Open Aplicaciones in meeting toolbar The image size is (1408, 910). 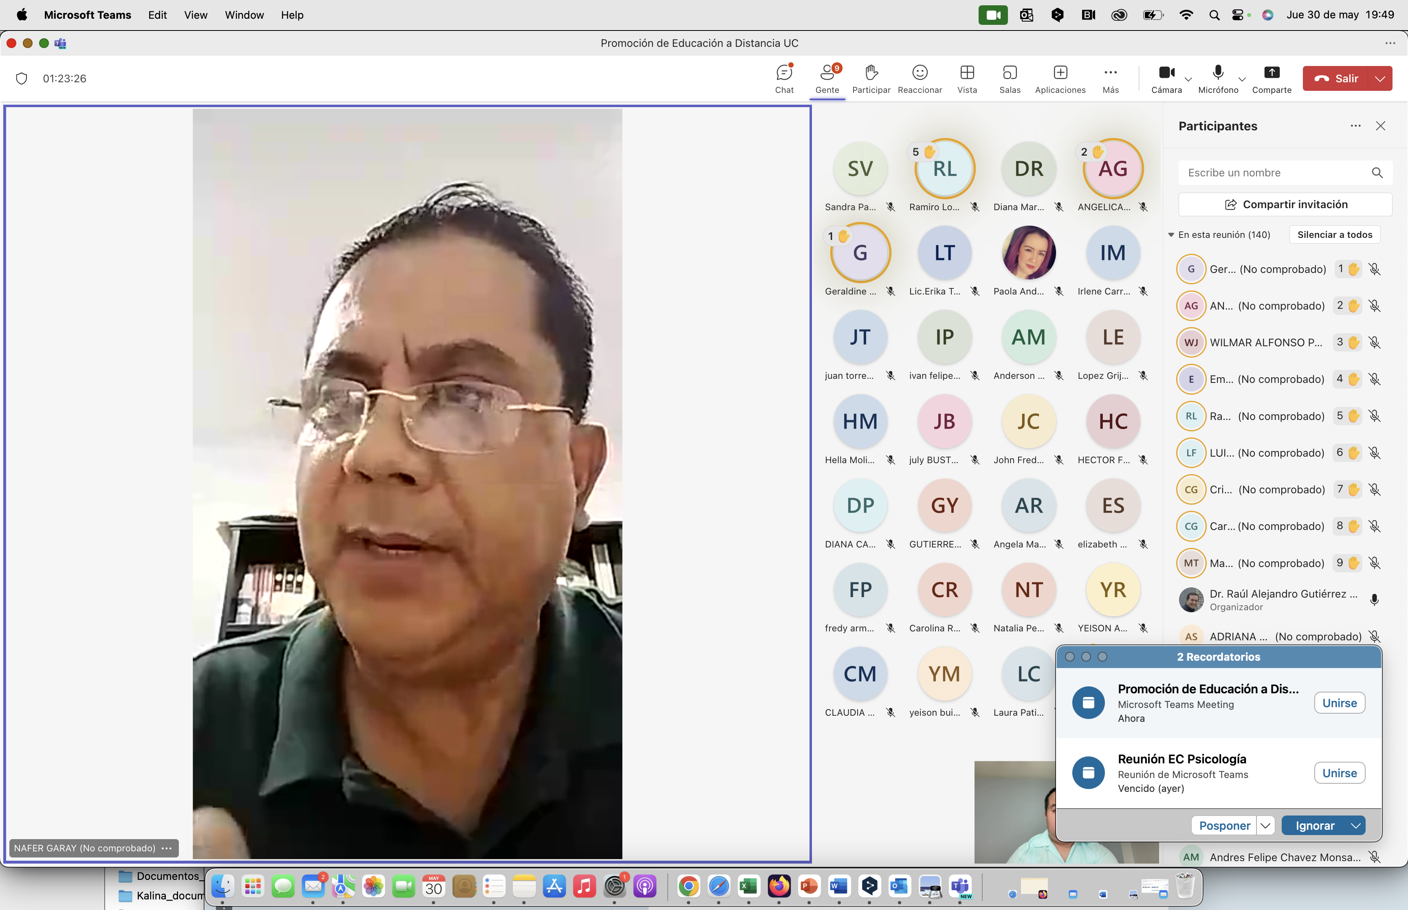point(1060,79)
